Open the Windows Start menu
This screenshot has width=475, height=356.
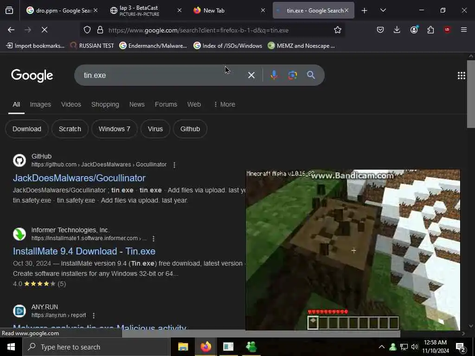tap(11, 347)
